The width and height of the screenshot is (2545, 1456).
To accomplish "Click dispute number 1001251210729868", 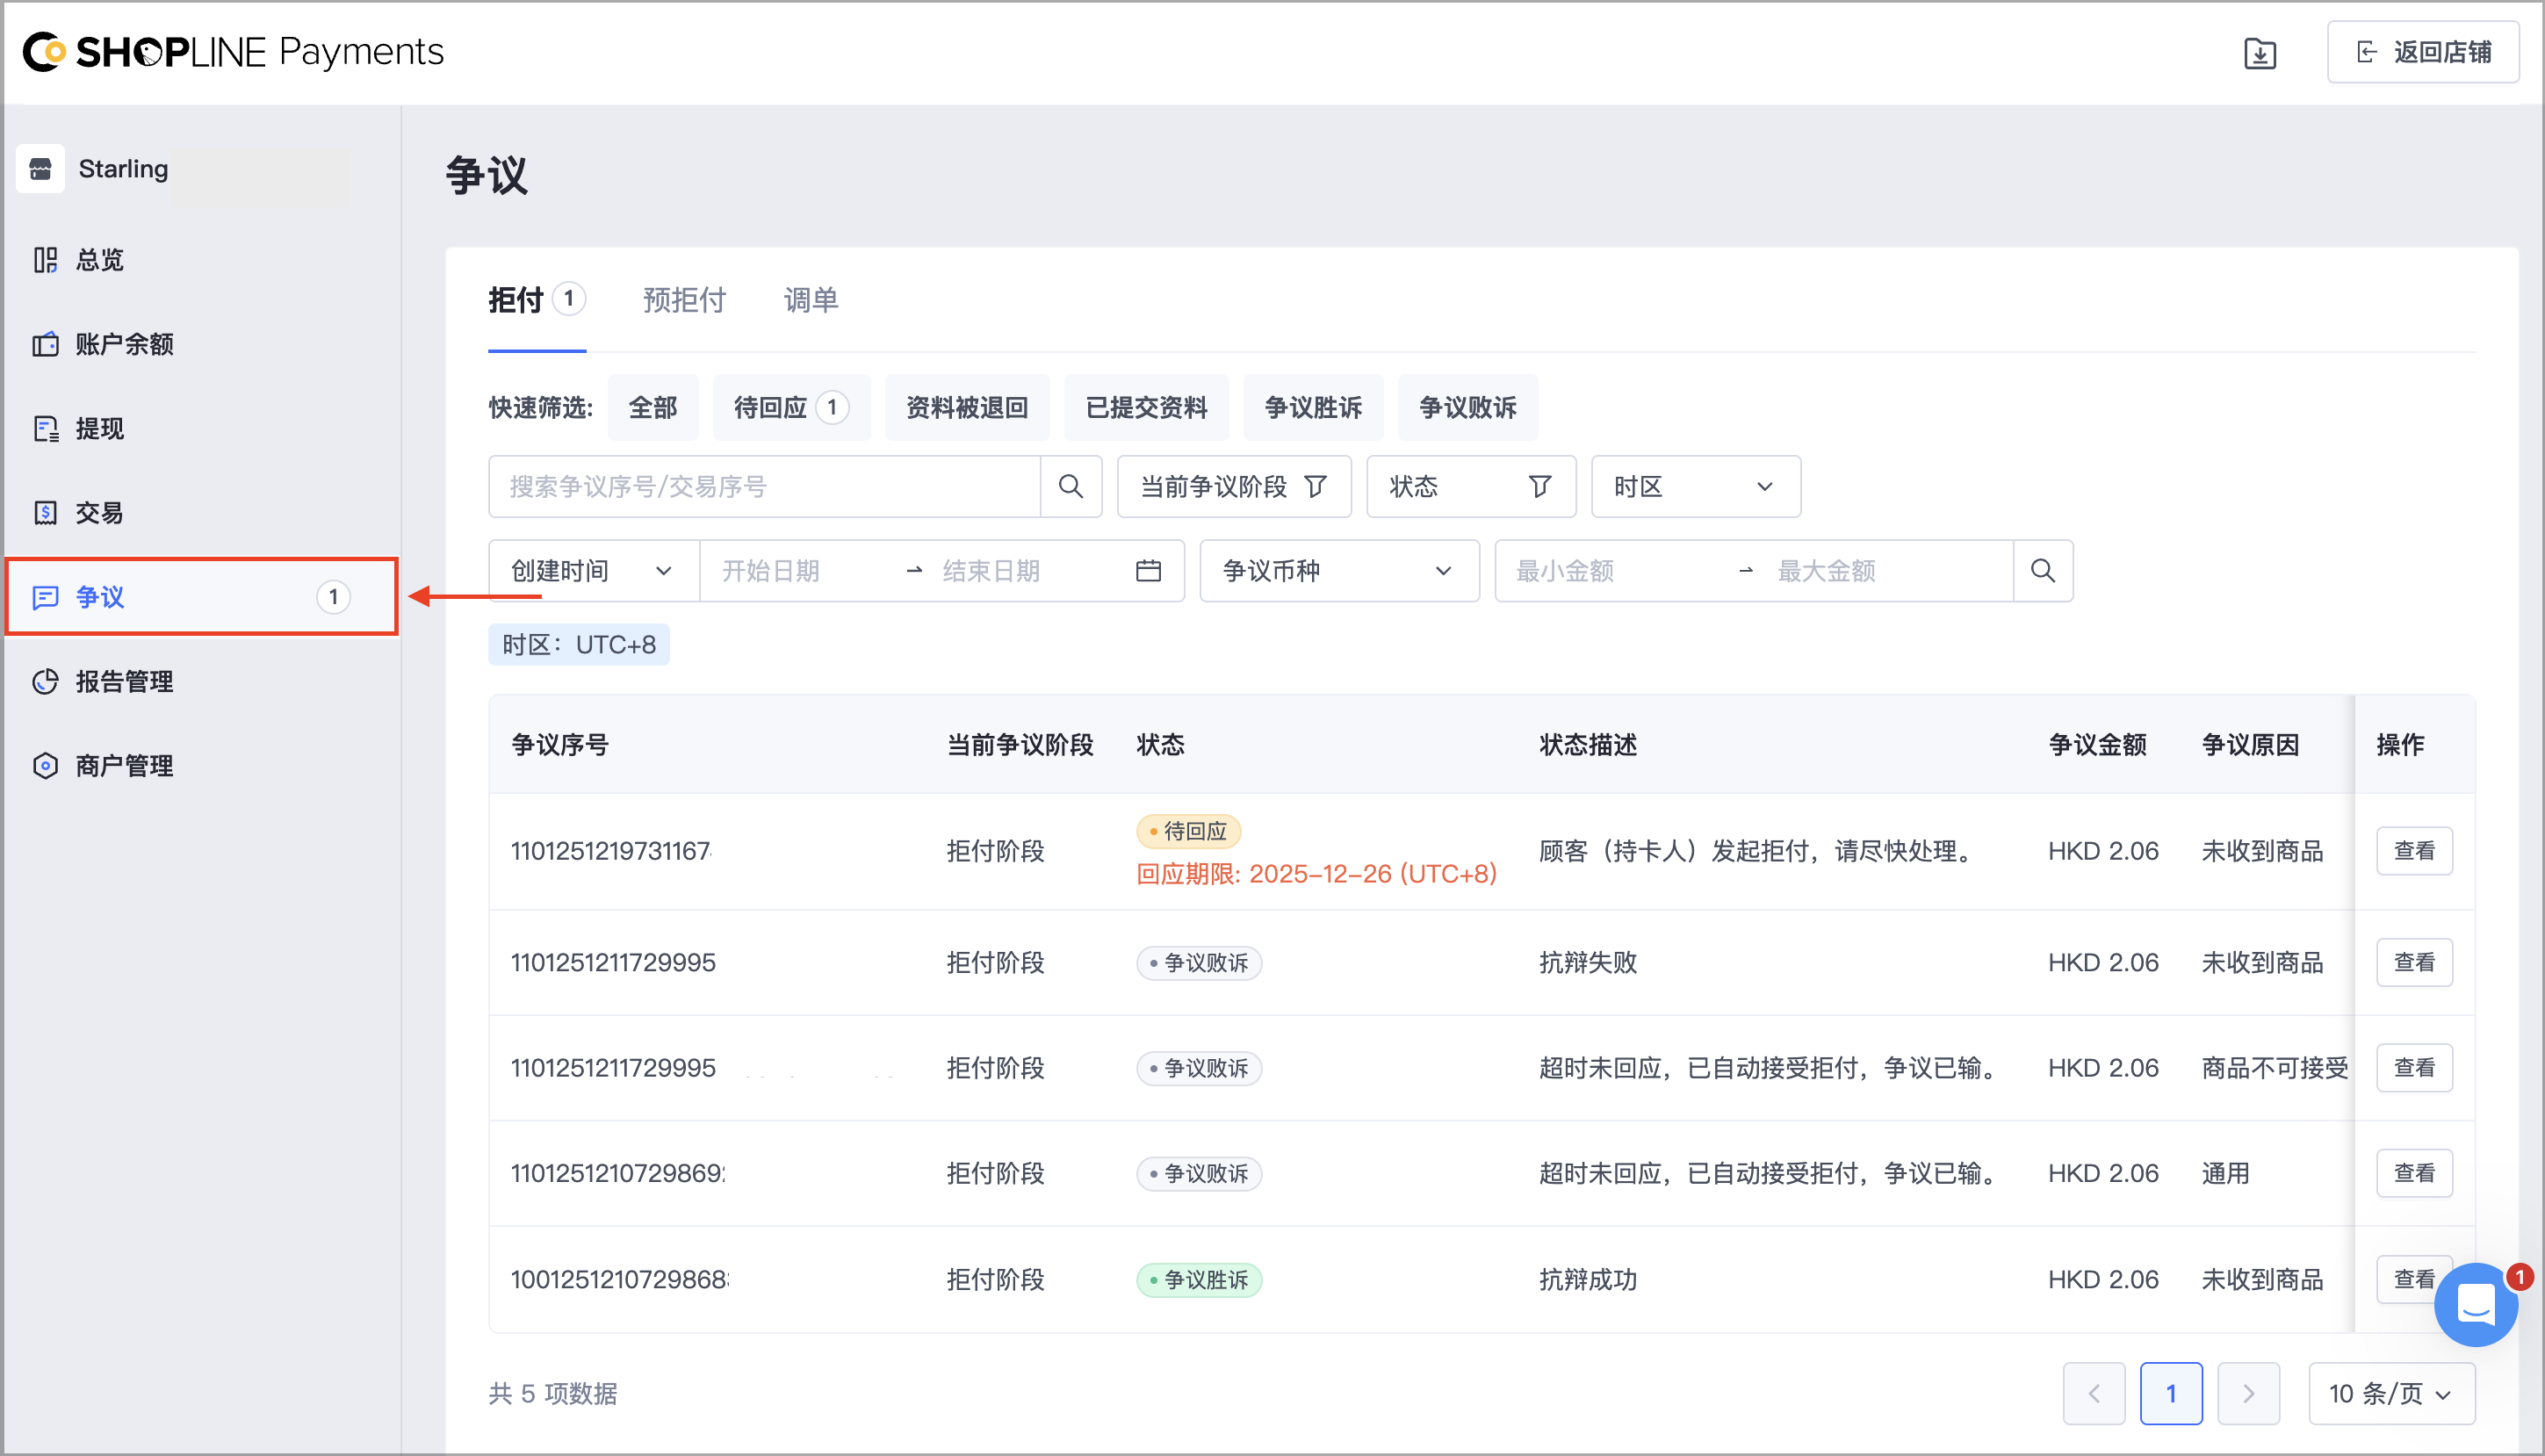I will [620, 1280].
